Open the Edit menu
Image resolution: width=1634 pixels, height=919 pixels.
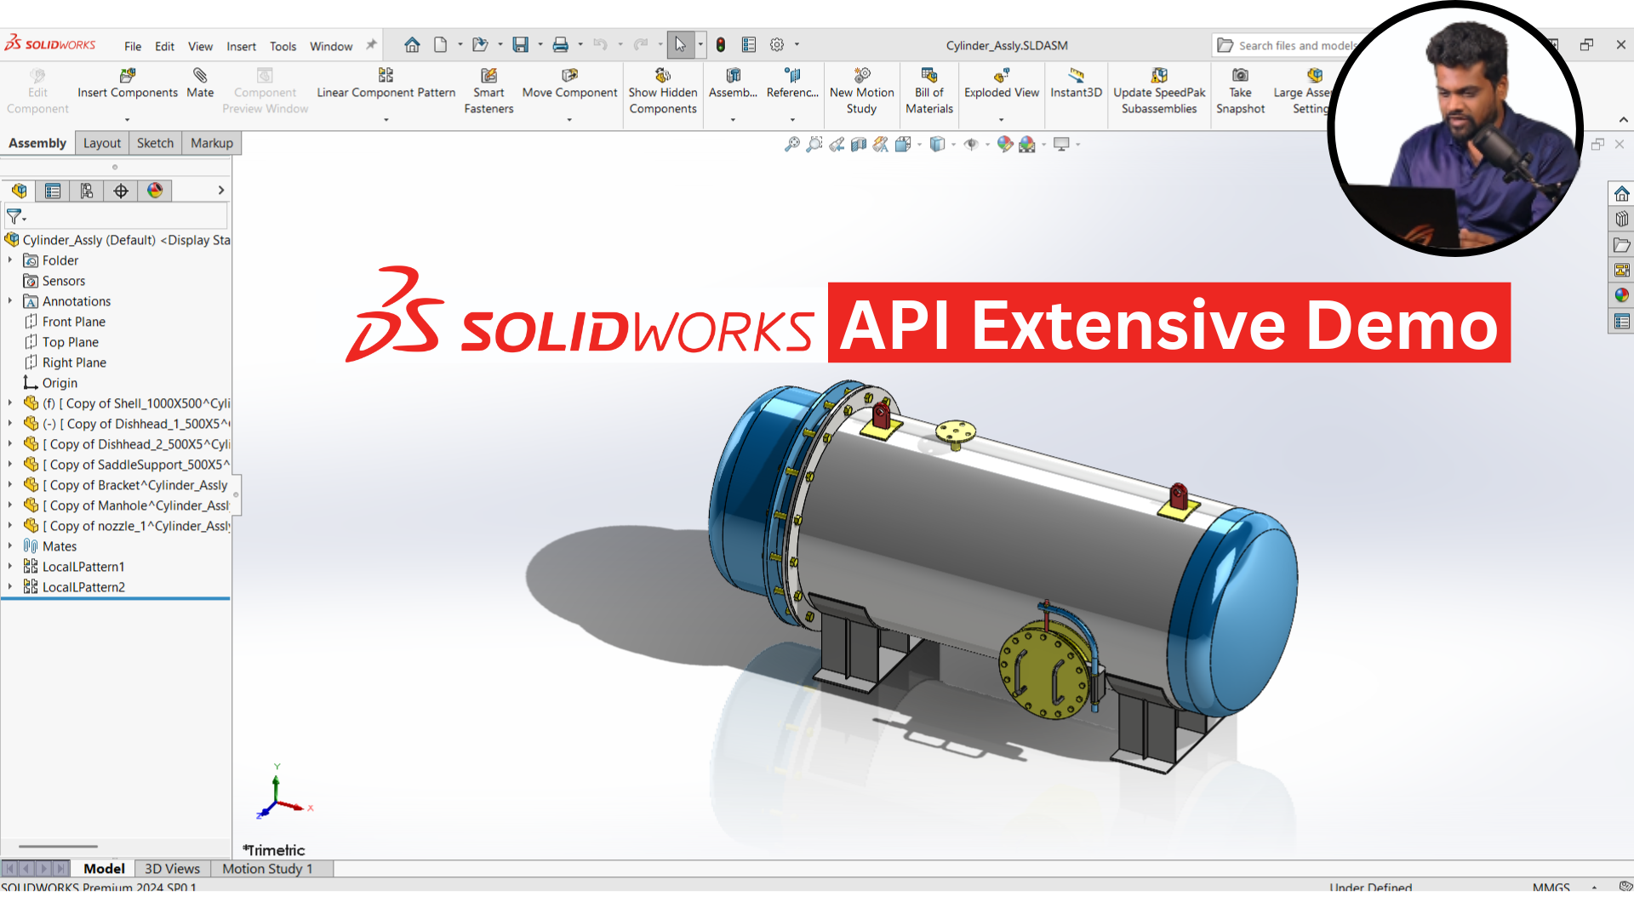tap(164, 46)
